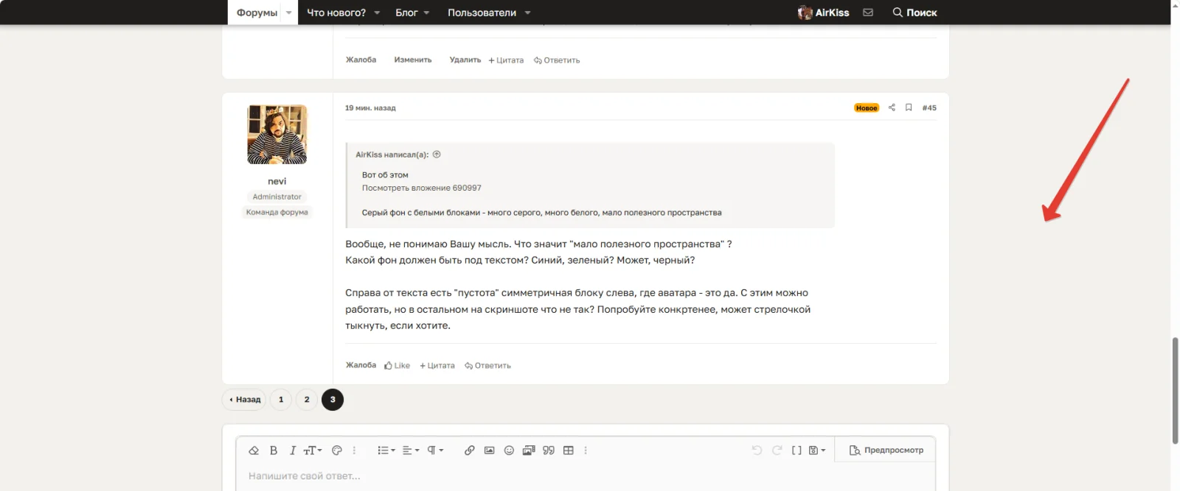Open the AirKiss account menu
Image resolution: width=1180 pixels, height=491 pixels.
(823, 13)
